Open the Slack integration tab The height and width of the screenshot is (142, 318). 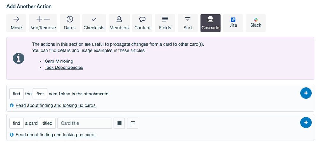point(256,23)
